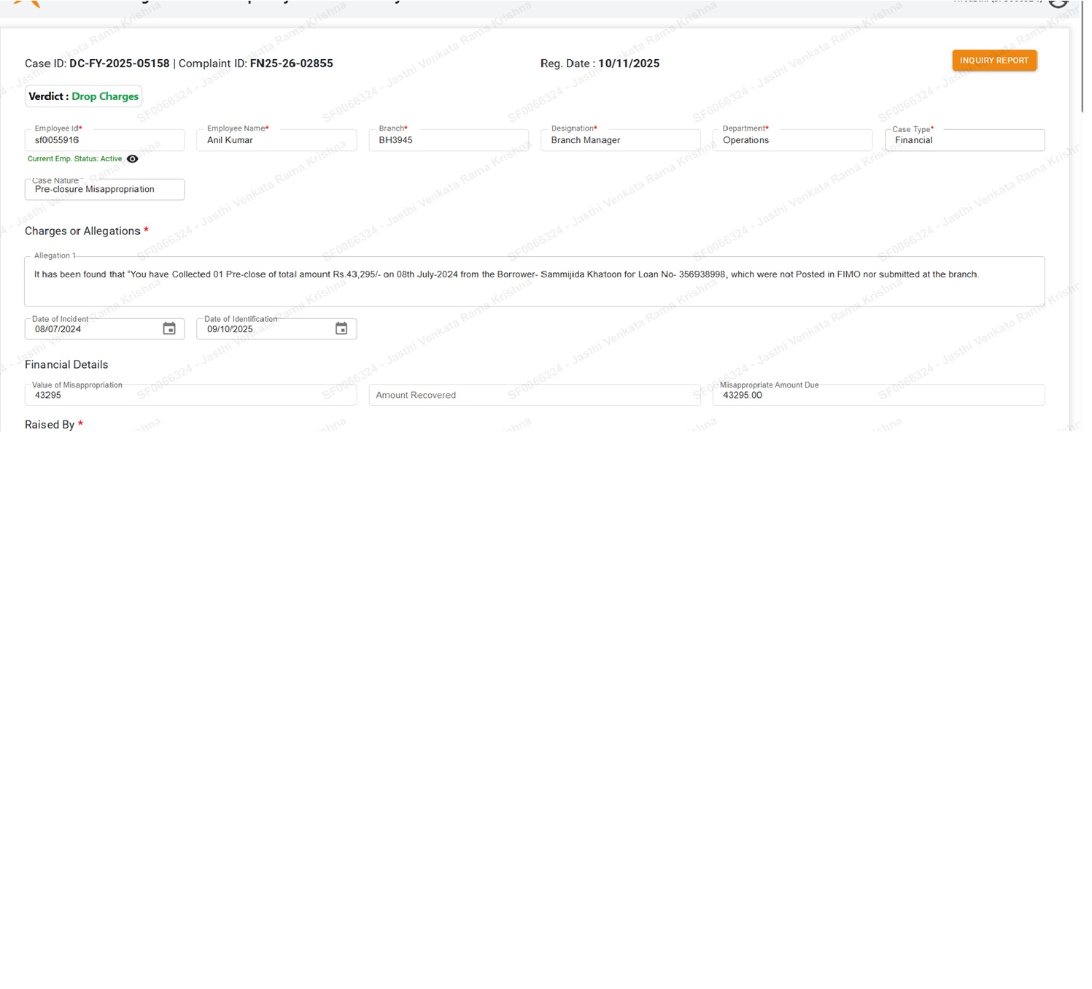Image resolution: width=1092 pixels, height=989 pixels.
Task: Select the Branch field showing BH3945
Action: click(x=448, y=140)
